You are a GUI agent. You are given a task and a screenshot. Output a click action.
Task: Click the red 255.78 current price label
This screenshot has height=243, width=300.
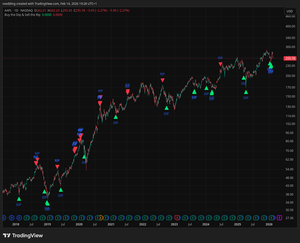(290, 58)
